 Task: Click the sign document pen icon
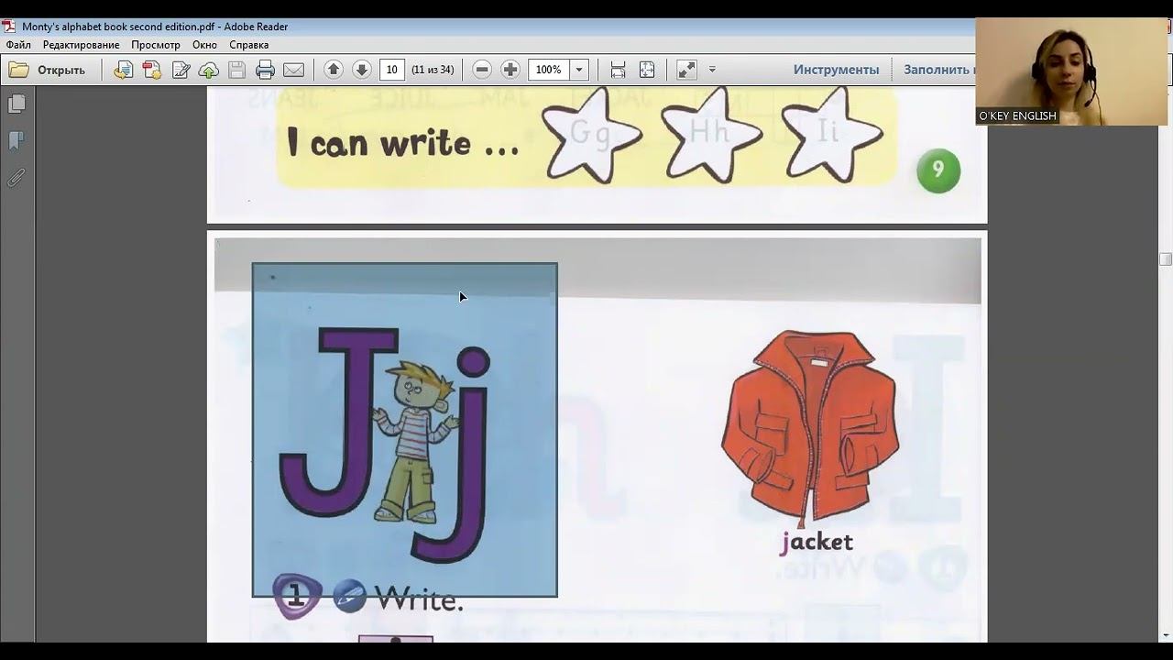click(x=181, y=70)
